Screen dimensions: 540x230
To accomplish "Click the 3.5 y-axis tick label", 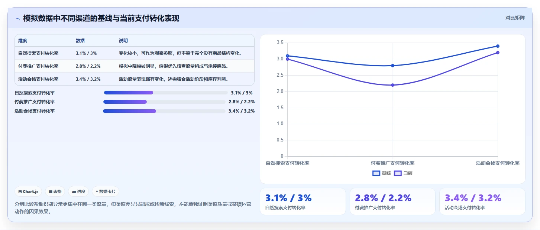I will 280,43.
